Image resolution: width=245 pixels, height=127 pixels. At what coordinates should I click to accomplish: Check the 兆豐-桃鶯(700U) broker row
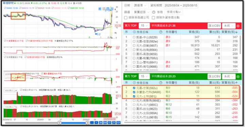(134, 58)
